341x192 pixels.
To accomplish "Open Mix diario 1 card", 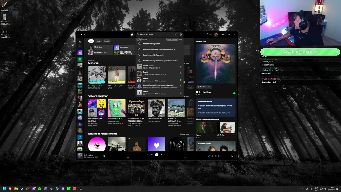I will pyautogui.click(x=97, y=77).
